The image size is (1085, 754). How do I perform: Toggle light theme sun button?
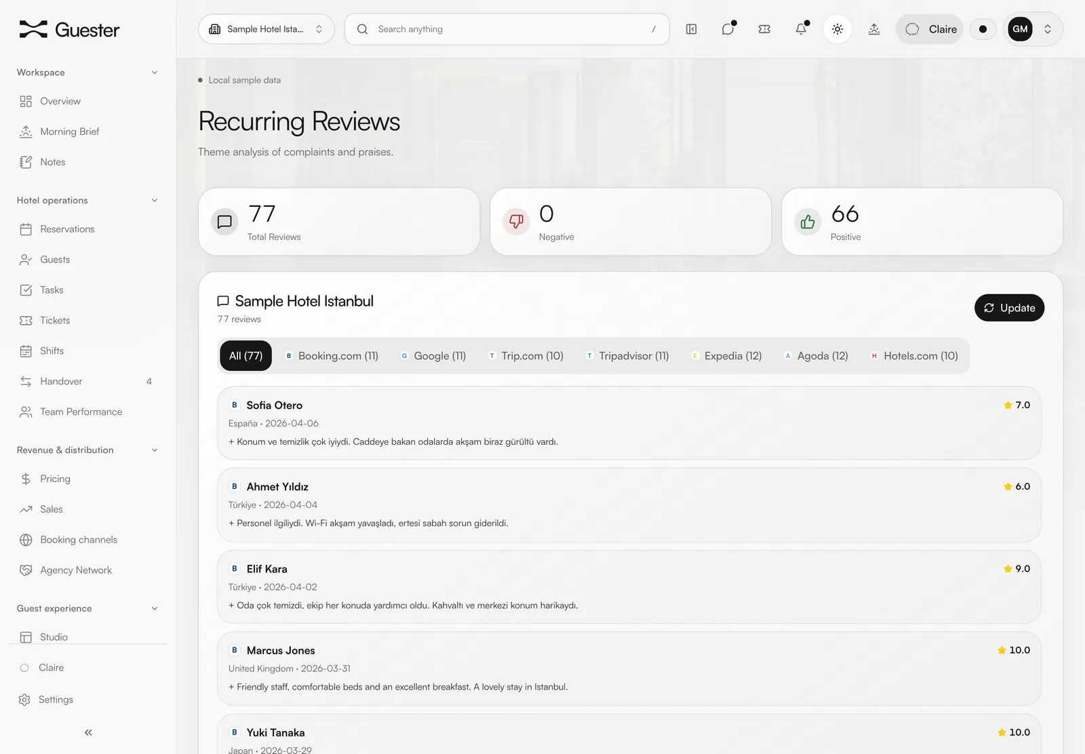[x=837, y=29]
